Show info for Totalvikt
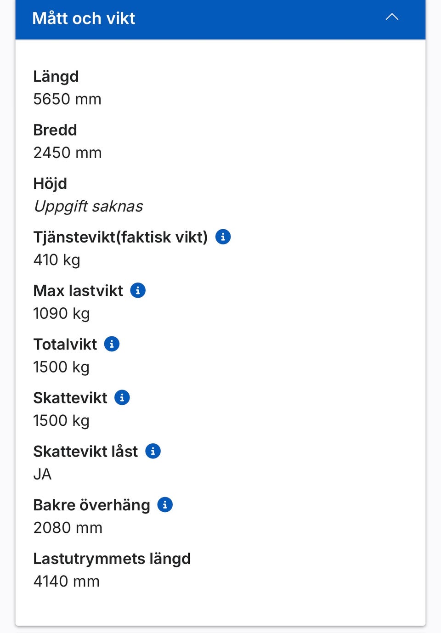Viewport: 441px width, 633px height. click(112, 344)
